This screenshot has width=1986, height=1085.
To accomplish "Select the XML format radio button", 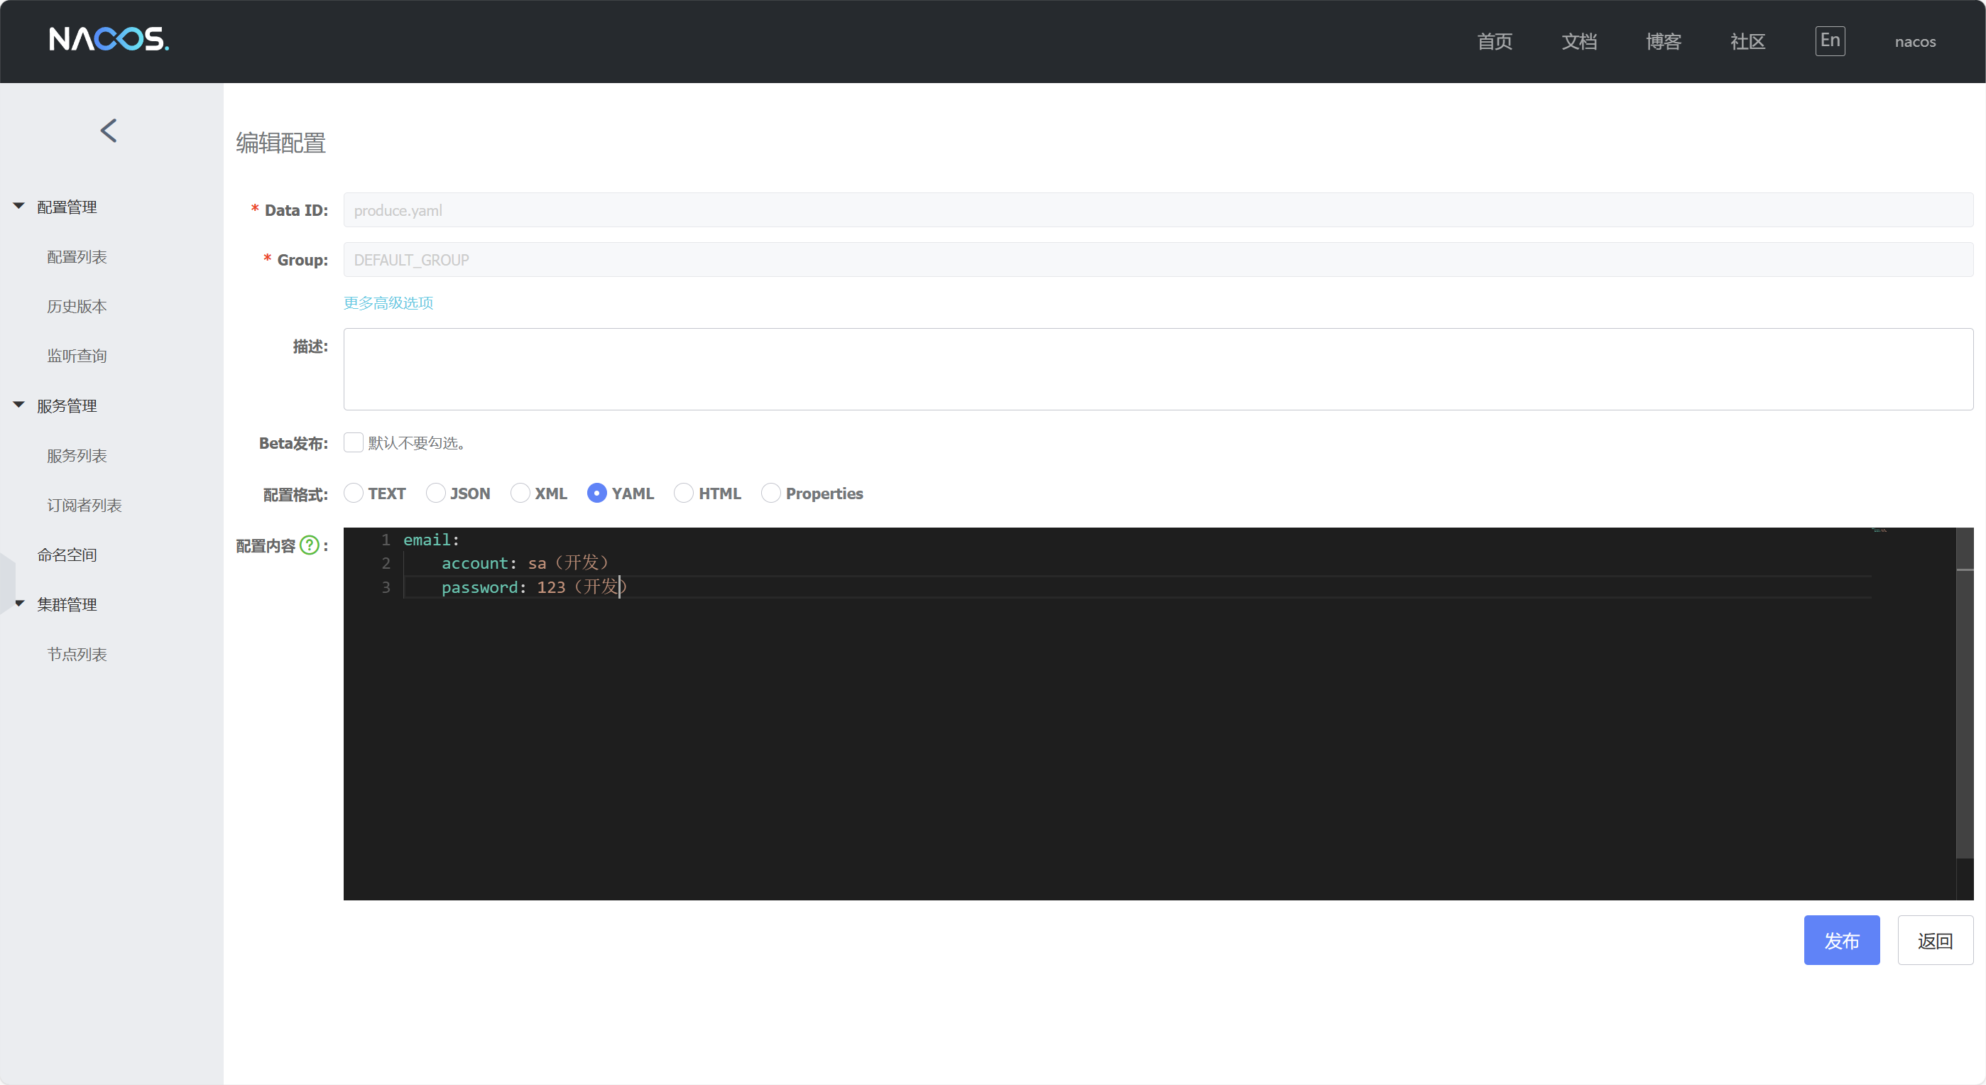I will pos(520,494).
